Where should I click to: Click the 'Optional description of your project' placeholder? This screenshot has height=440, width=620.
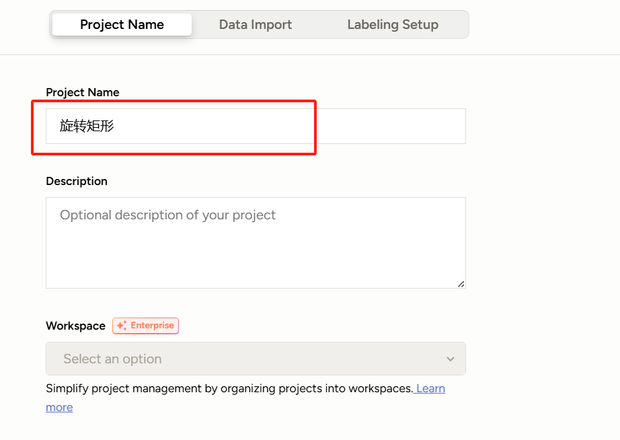coord(167,215)
